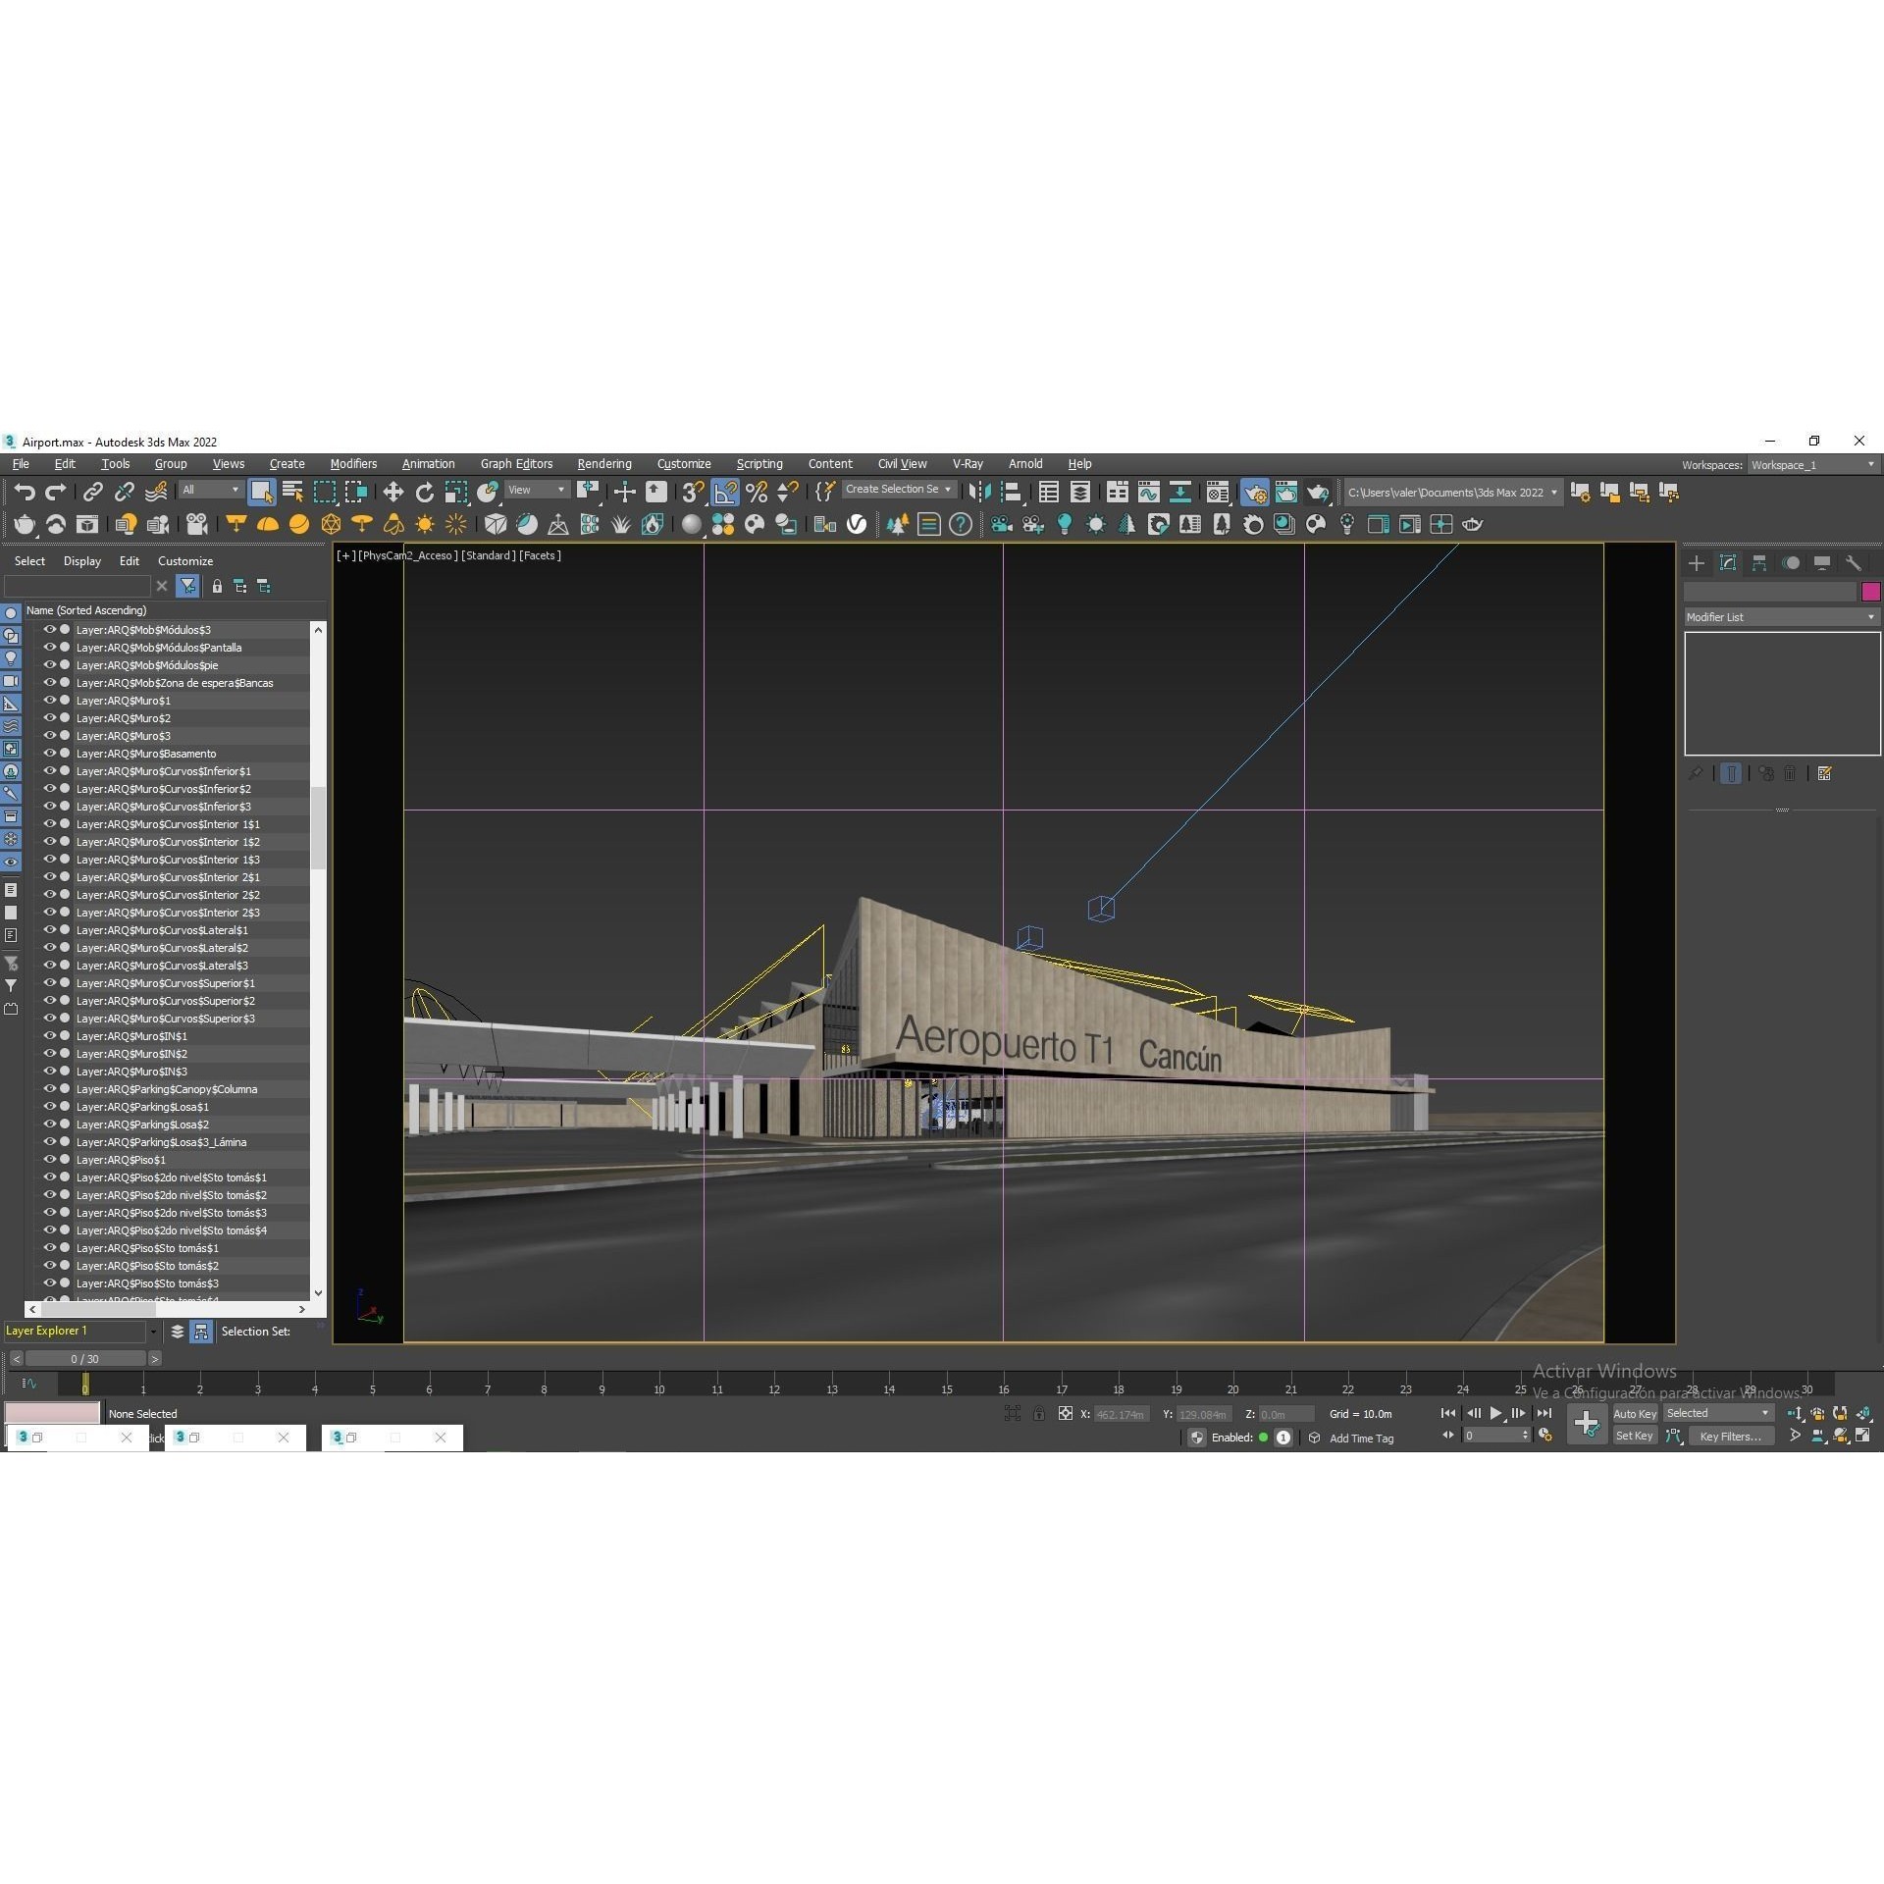Open the Modify panel tab icon
The width and height of the screenshot is (1884, 1884).
pos(1728,563)
